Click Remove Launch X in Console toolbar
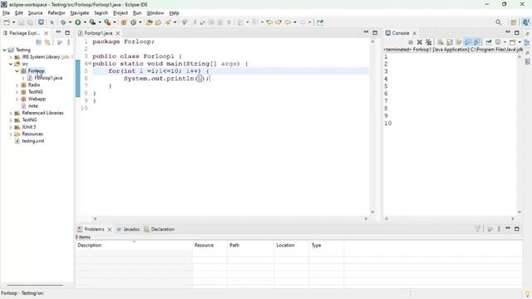This screenshot has width=532, height=299. 420,42
